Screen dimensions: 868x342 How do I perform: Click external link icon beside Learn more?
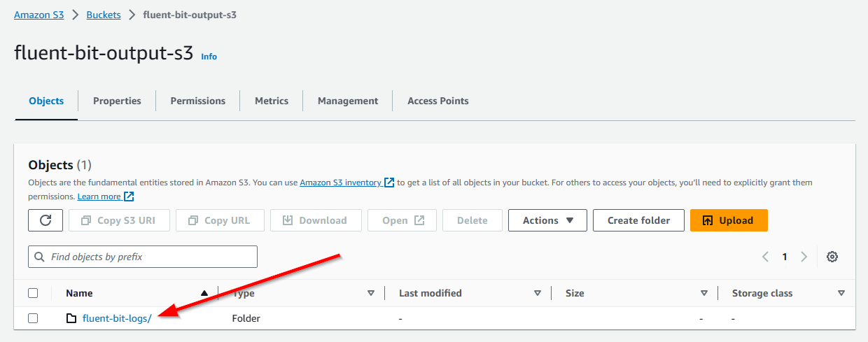[x=129, y=197]
